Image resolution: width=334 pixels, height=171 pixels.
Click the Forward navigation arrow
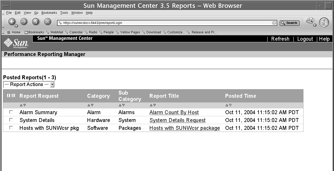click(24, 22)
